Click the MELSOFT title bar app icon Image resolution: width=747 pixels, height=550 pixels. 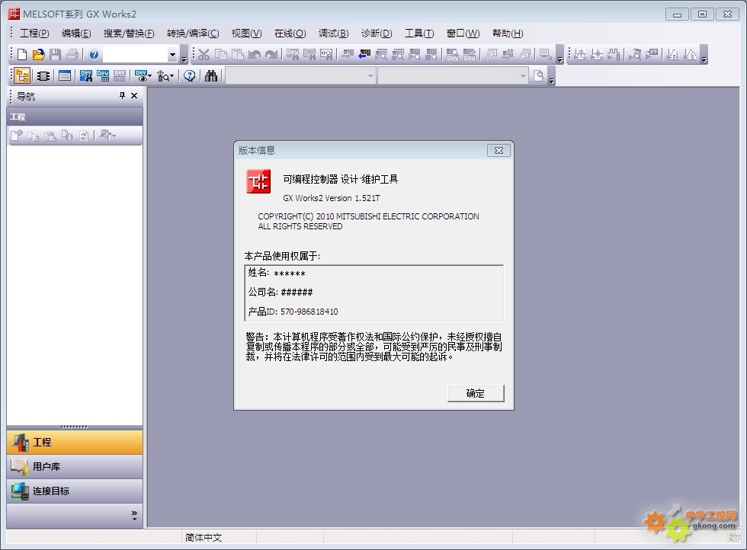14,14
